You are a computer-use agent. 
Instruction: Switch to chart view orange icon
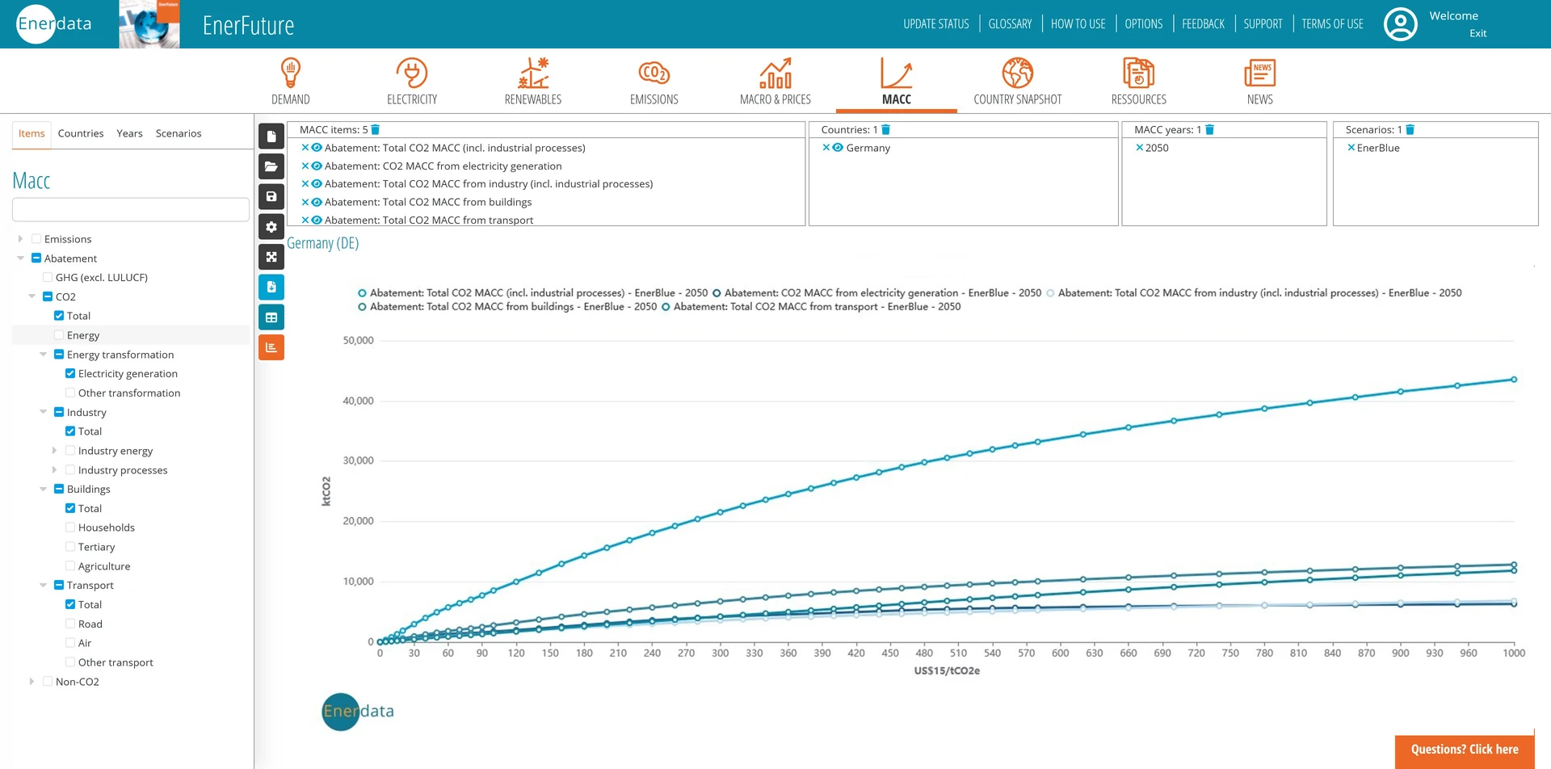[271, 347]
